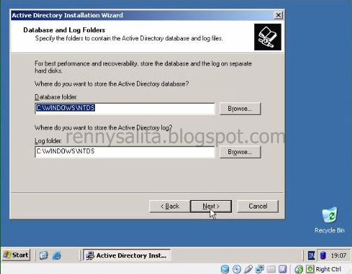Click the VirtualBox mouse integration status icon
352x274 pixels.
(x=299, y=269)
